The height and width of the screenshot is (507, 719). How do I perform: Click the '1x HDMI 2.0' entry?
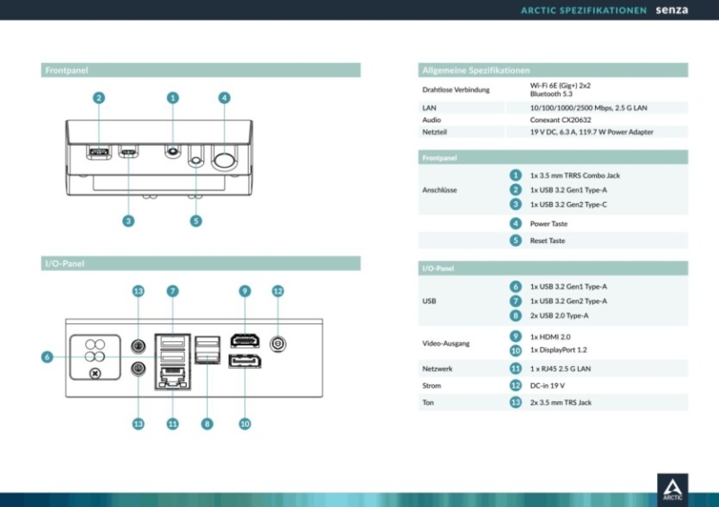pos(550,337)
